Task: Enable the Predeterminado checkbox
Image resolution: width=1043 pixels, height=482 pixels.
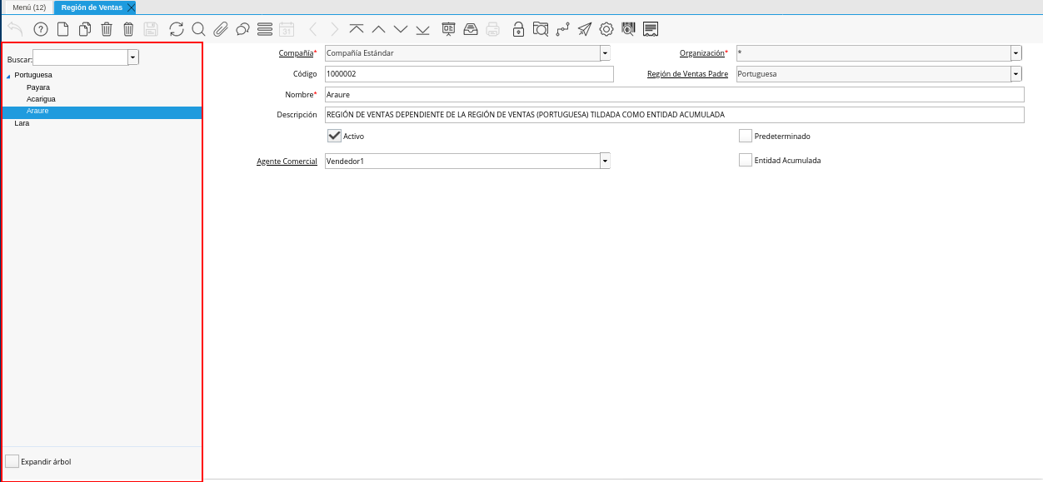Action: point(746,136)
